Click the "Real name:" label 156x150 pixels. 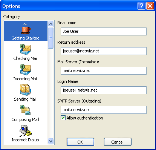pyautogui.click(x=67, y=23)
